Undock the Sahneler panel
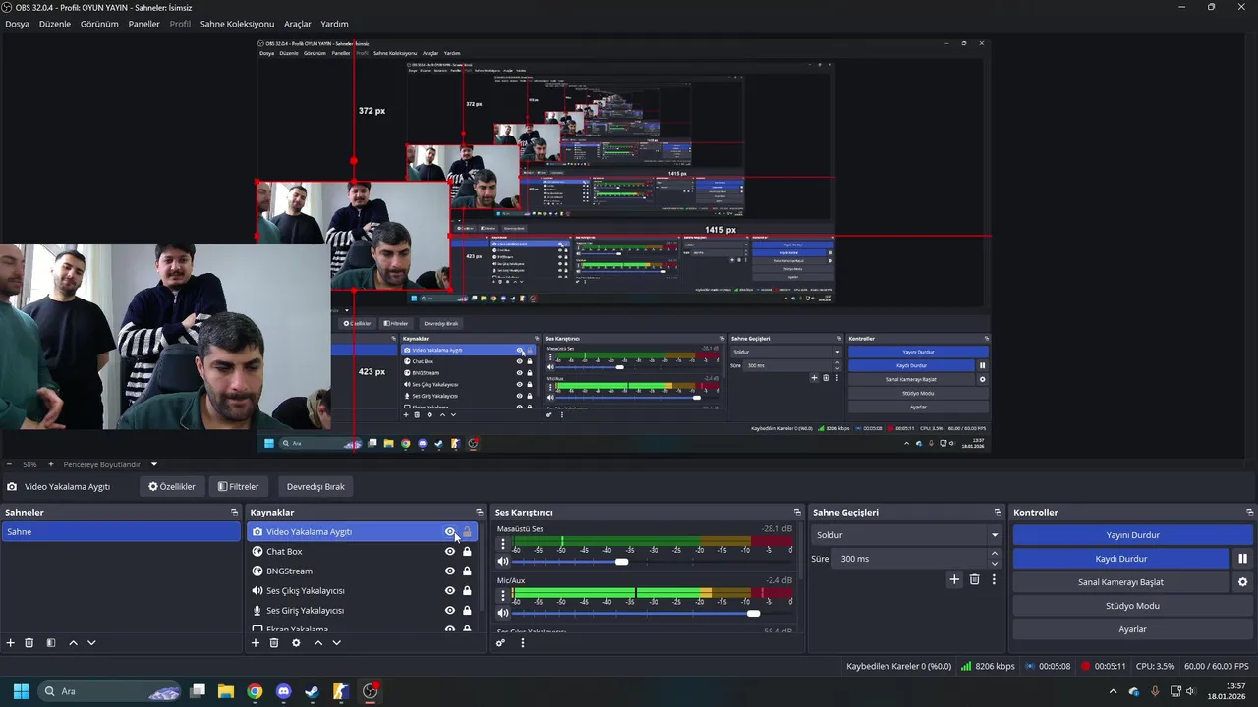 (x=234, y=513)
